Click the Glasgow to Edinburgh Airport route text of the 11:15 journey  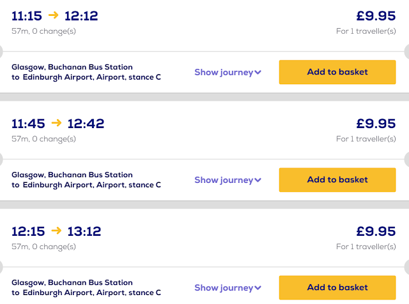tap(86, 72)
